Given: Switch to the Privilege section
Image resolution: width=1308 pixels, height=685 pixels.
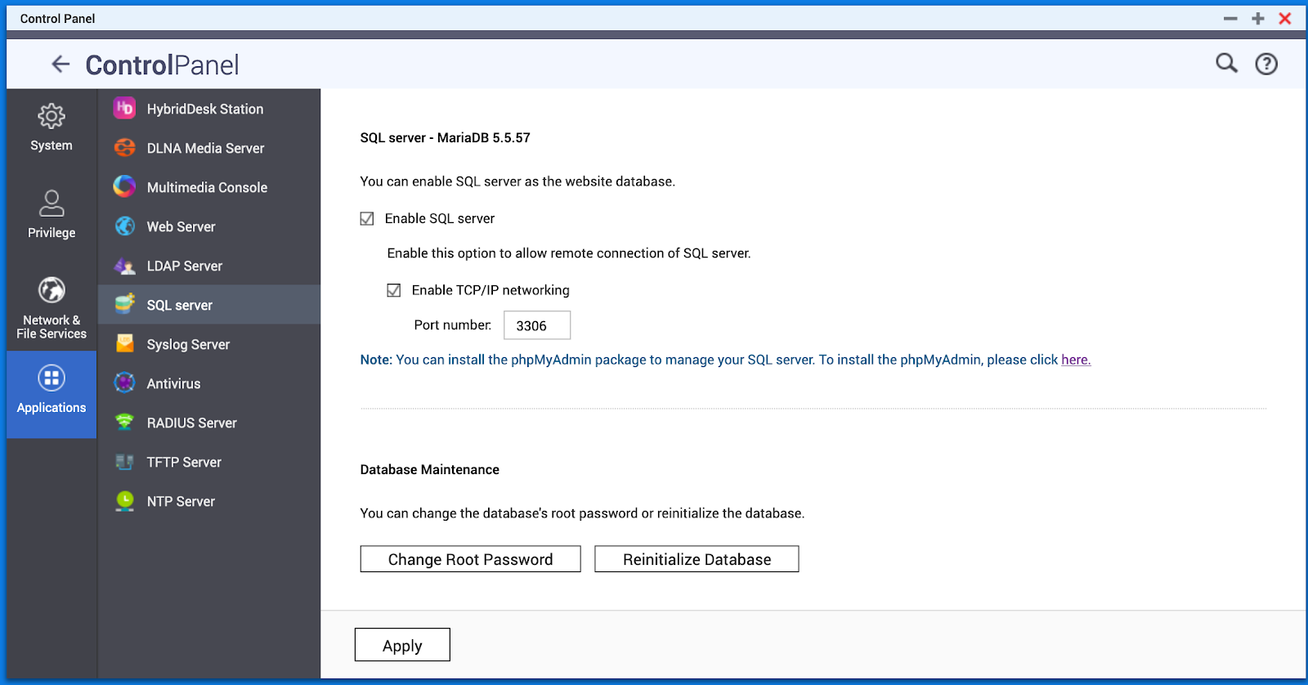Looking at the screenshot, I should (52, 214).
